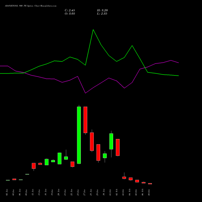Image resolution: width=202 pixels, height=202 pixels.
Task: Click the green candle above 20 Jan
Action: coord(59,158)
